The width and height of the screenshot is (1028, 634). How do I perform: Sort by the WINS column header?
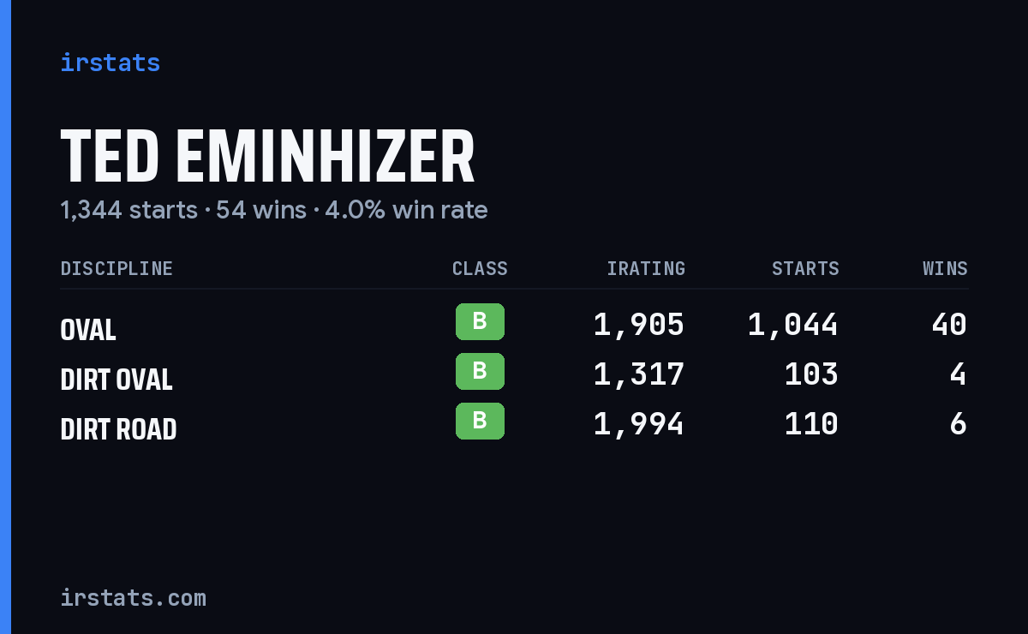coord(945,269)
